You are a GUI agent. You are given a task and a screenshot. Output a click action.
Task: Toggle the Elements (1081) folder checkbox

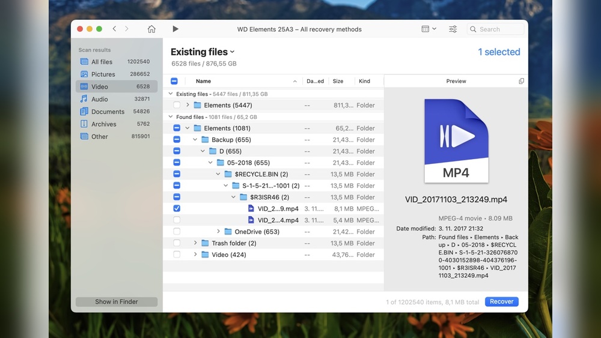177,128
